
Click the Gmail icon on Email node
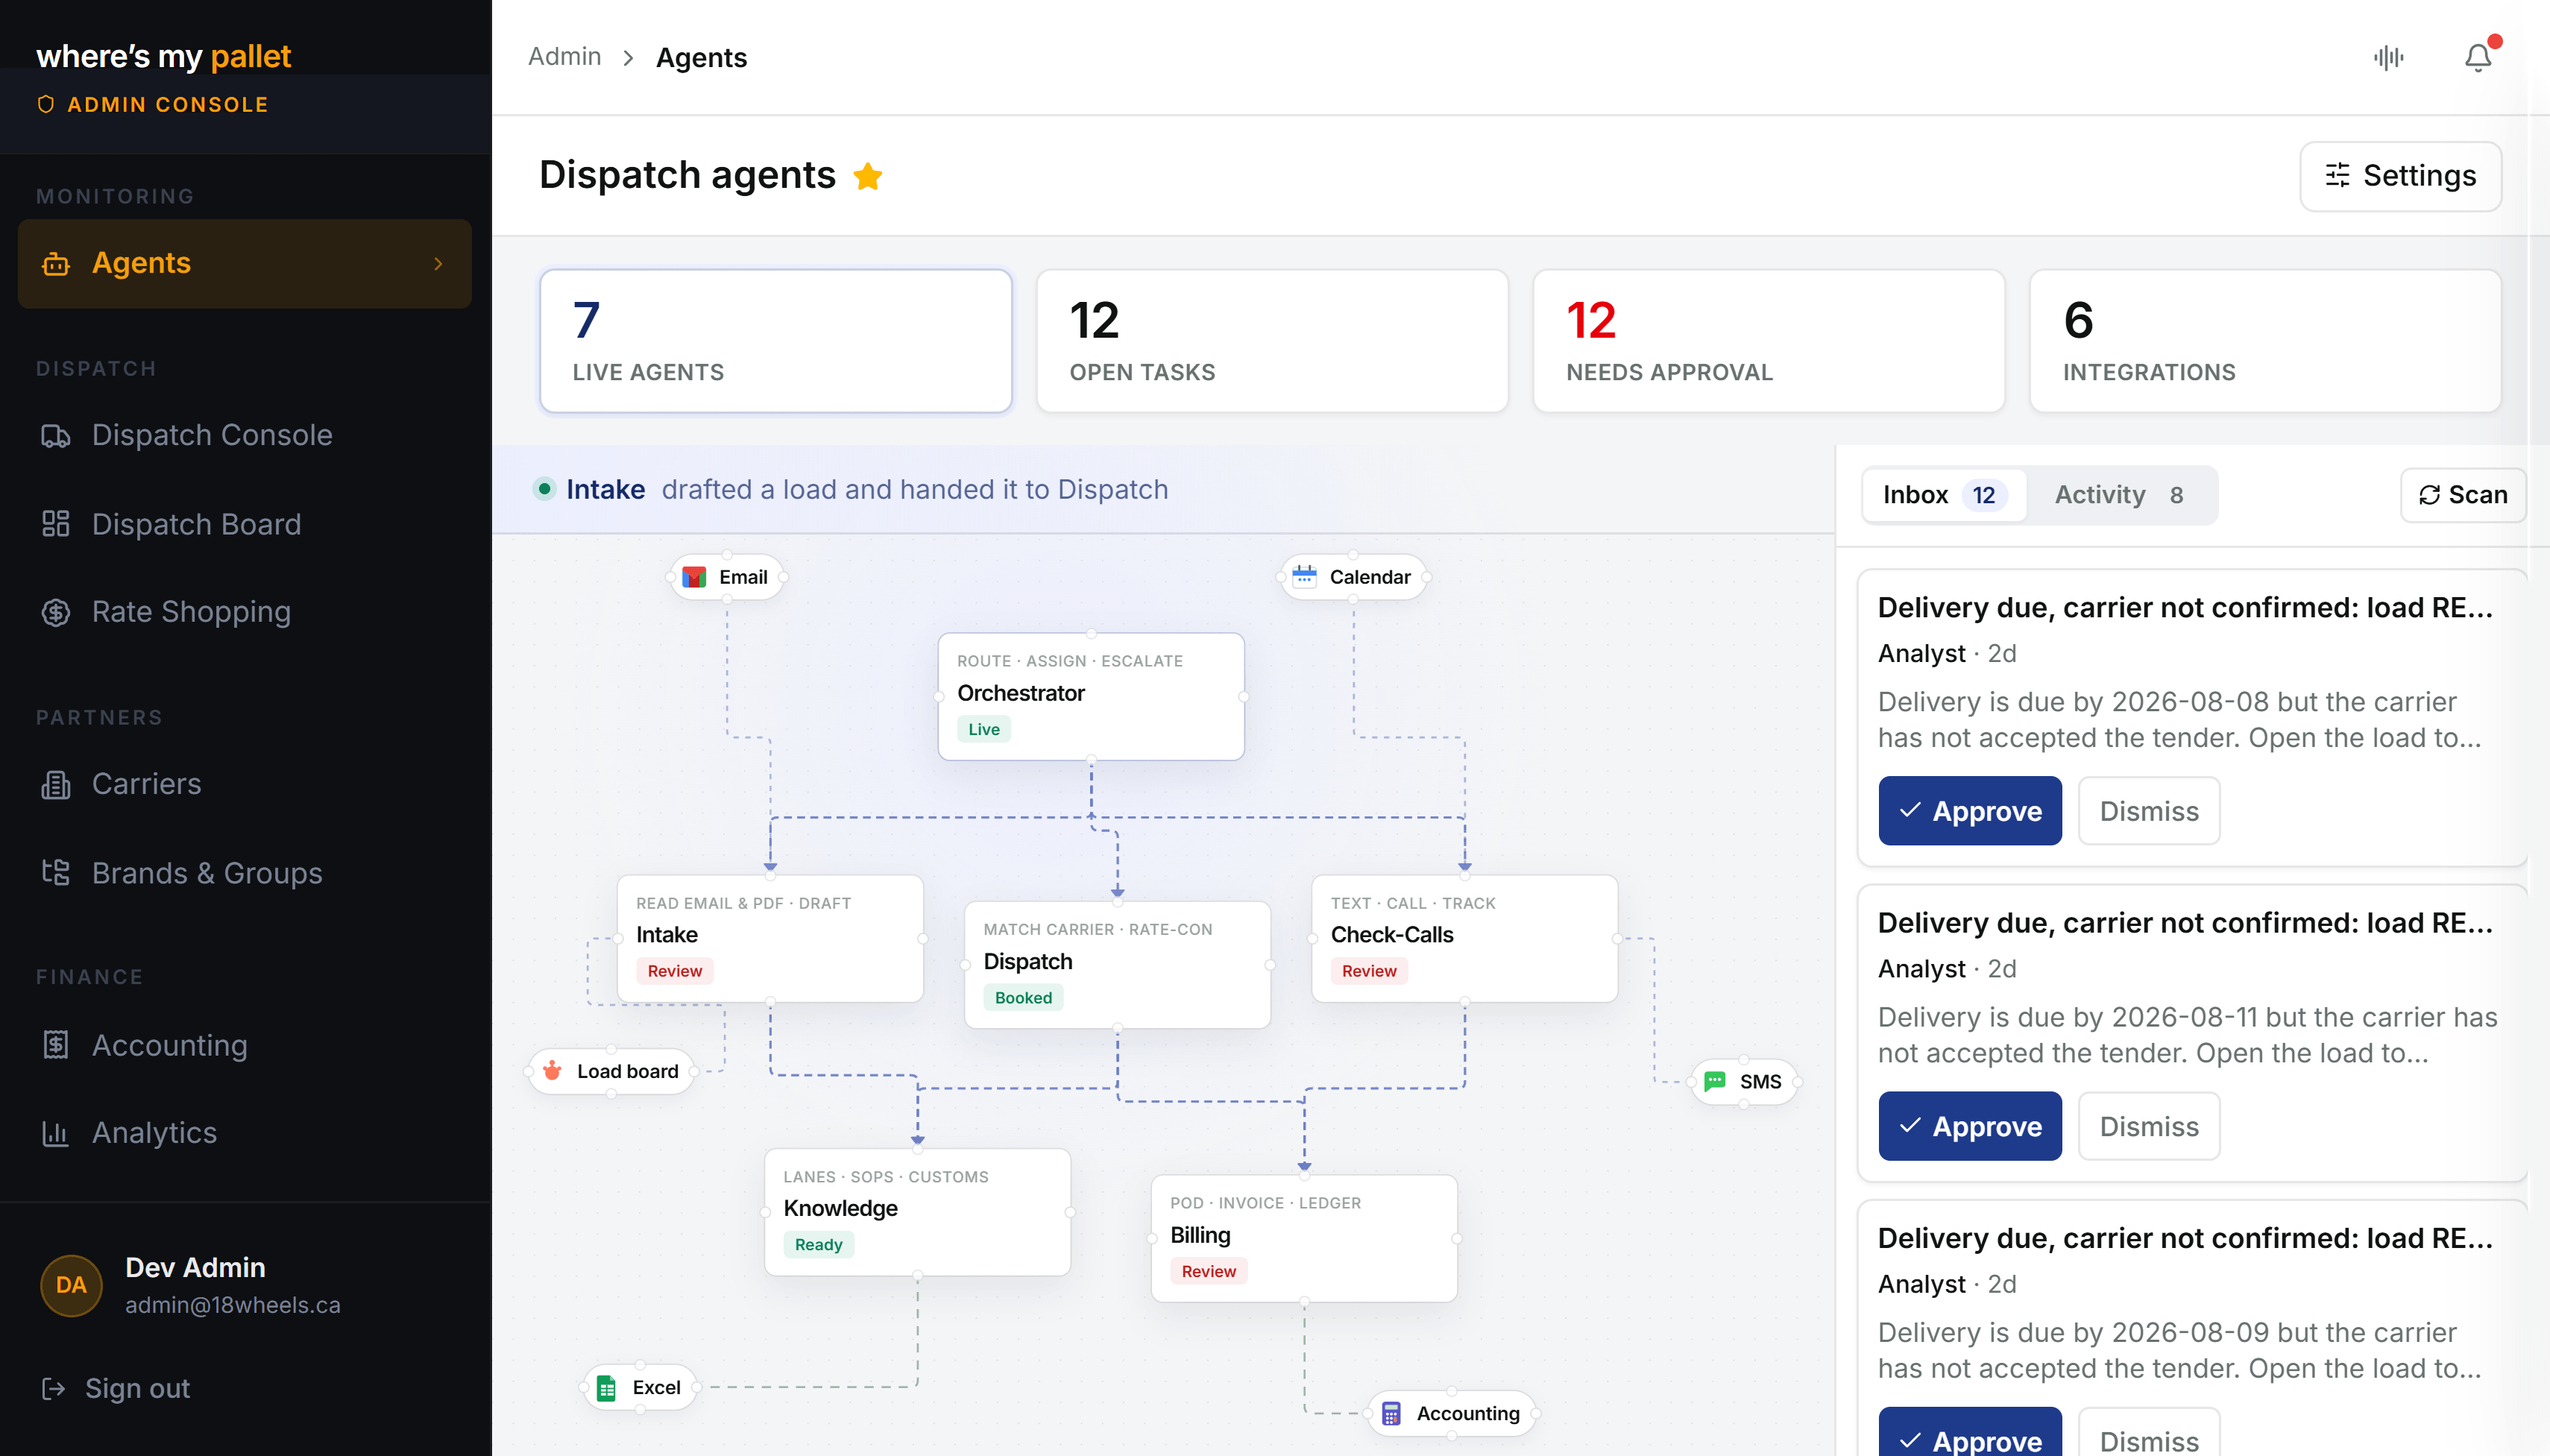click(x=694, y=577)
